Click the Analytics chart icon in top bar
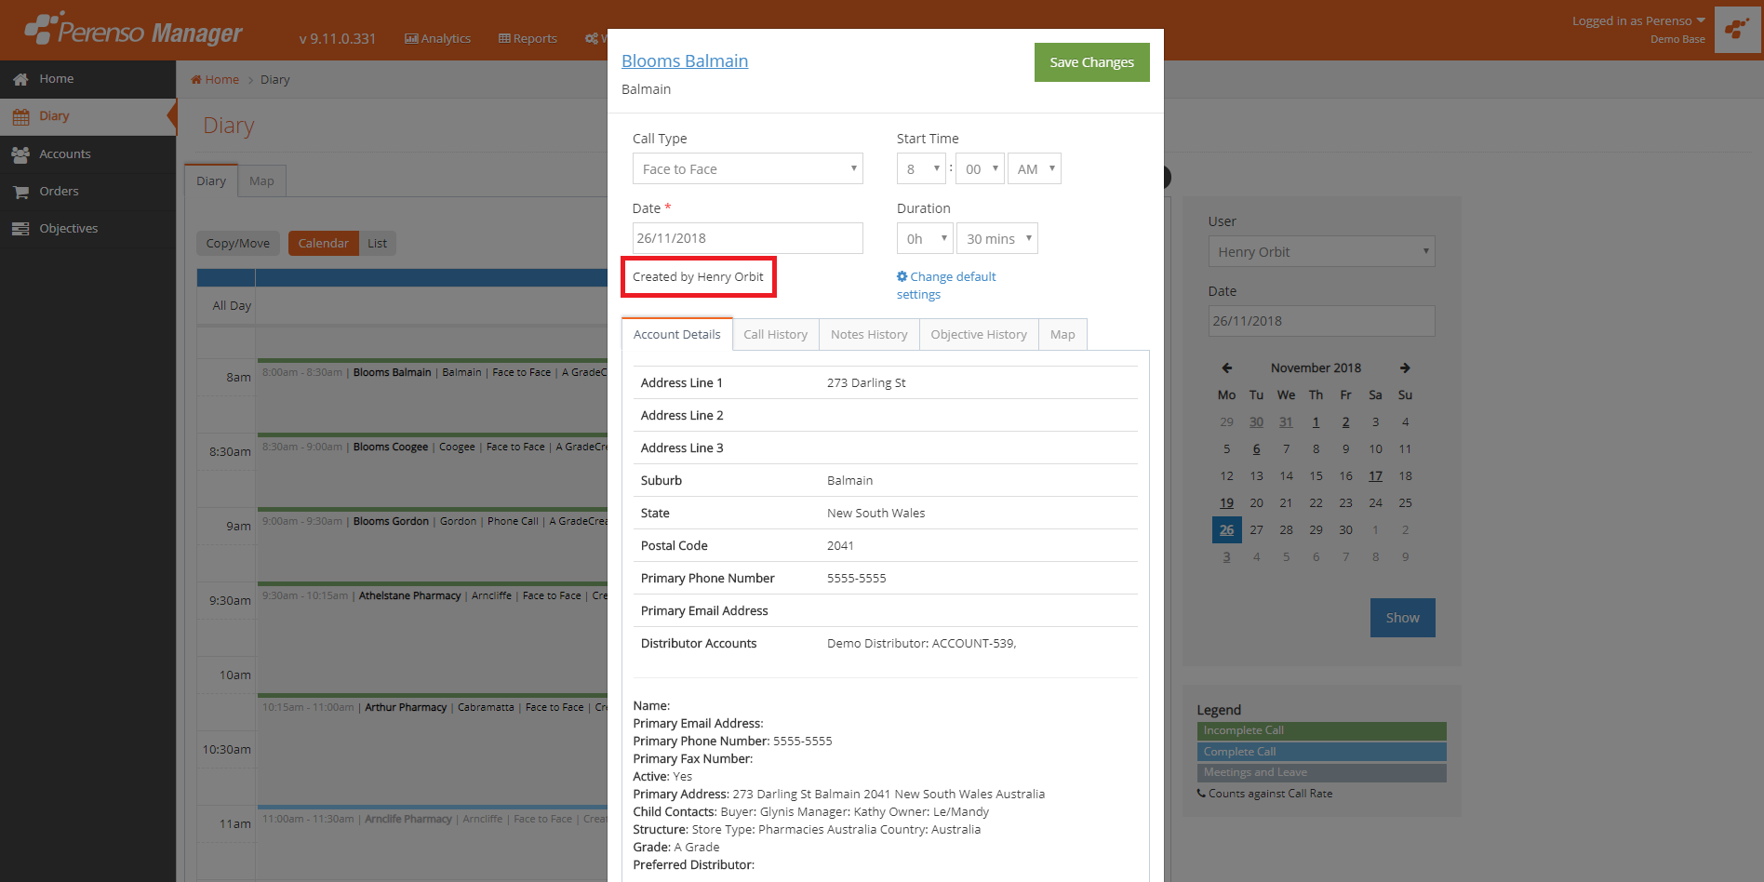Image resolution: width=1764 pixels, height=882 pixels. 411,39
